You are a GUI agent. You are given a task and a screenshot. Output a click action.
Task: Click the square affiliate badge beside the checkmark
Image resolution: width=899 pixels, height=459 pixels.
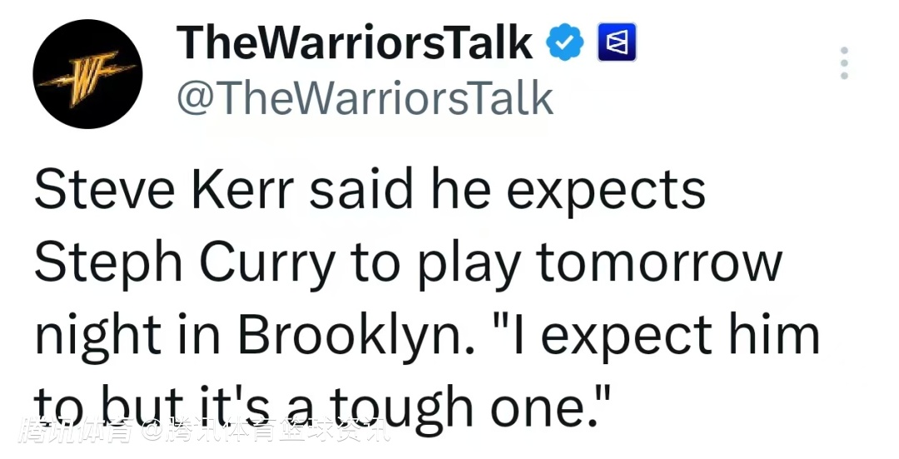click(x=617, y=42)
